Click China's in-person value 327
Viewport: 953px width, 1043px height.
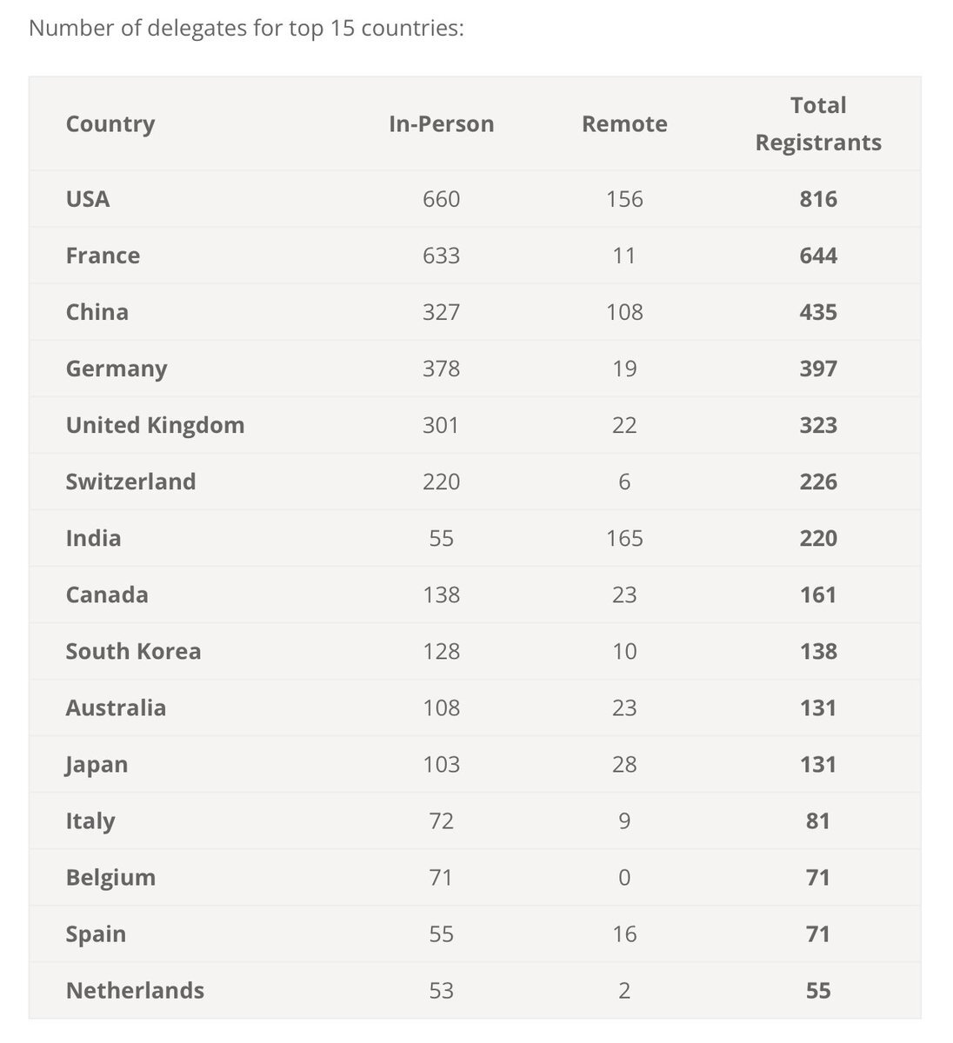coord(442,312)
